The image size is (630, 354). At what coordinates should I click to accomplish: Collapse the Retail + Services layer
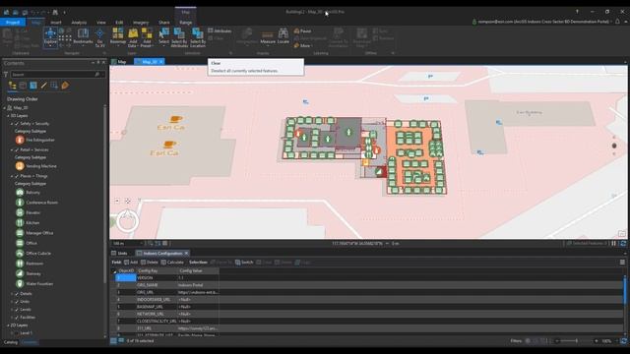[12, 149]
